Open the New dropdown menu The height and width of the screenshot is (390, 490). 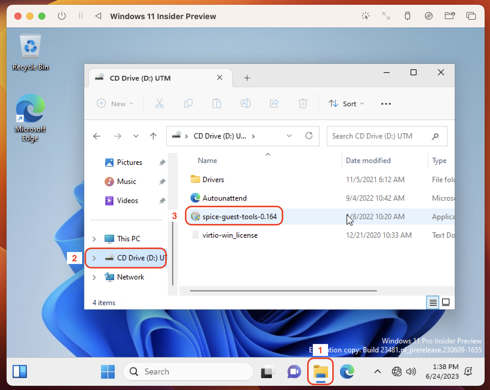coord(115,104)
